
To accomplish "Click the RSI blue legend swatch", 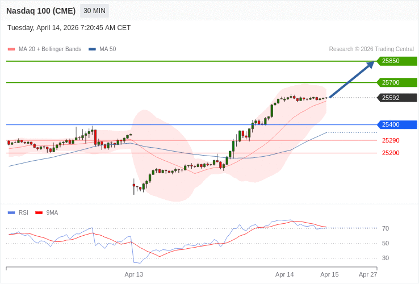I will [x=11, y=213].
